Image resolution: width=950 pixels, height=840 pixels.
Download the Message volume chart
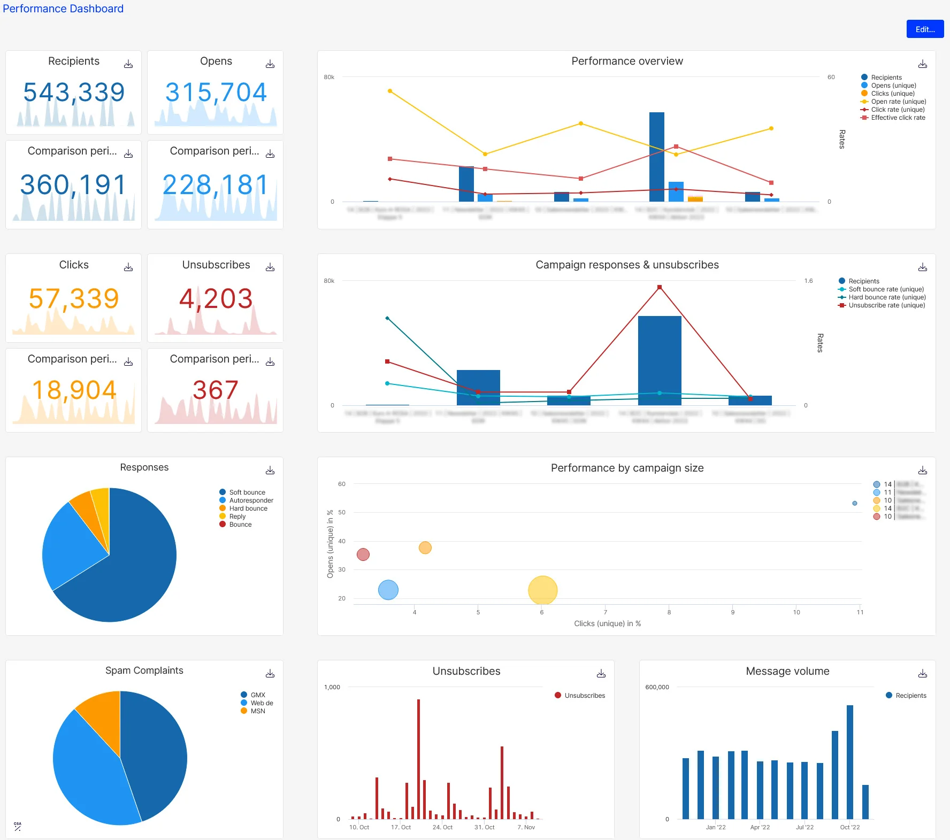point(923,673)
